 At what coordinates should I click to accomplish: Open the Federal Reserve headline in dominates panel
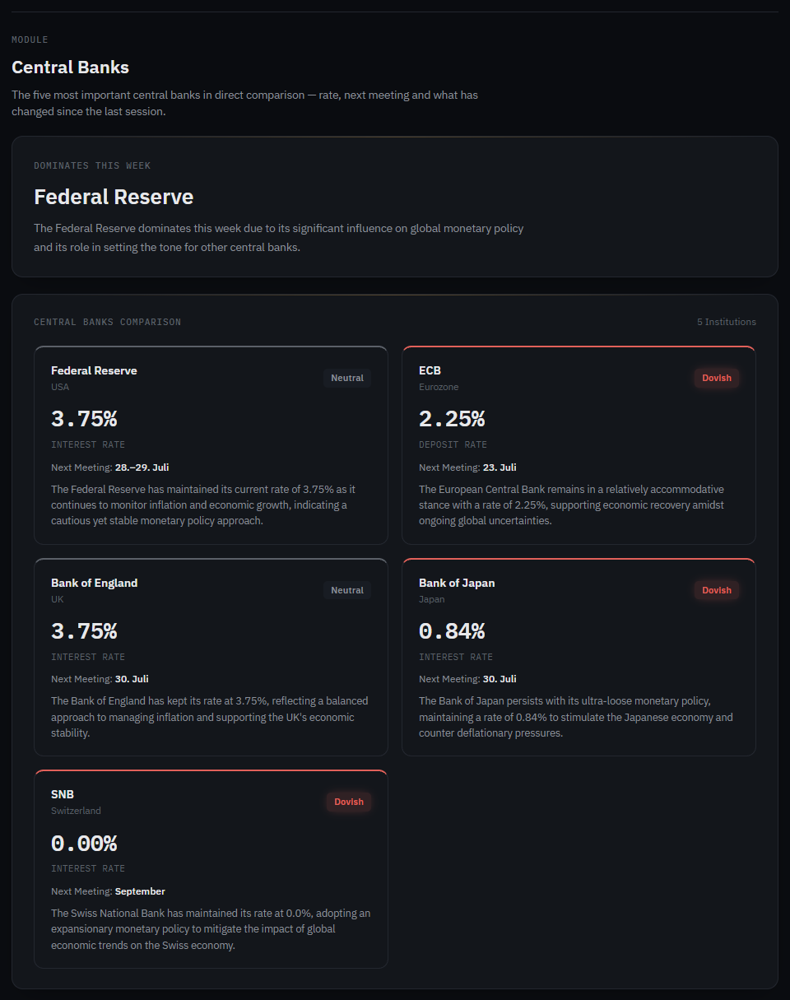114,197
